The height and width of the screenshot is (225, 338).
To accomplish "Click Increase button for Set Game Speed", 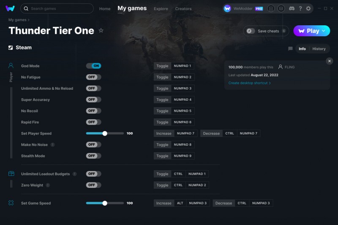I will pyautogui.click(x=164, y=203).
